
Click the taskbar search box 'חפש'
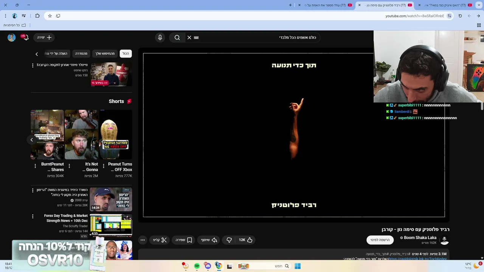click(x=264, y=266)
